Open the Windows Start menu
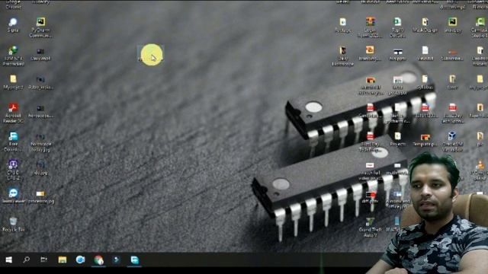Image resolution: width=488 pixels, height=274 pixels. click(x=8, y=260)
